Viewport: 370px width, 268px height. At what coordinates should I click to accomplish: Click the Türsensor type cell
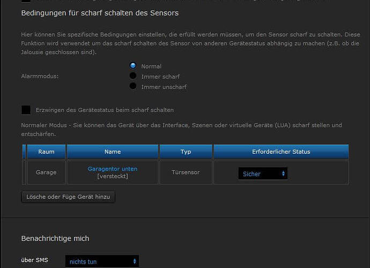click(x=186, y=172)
